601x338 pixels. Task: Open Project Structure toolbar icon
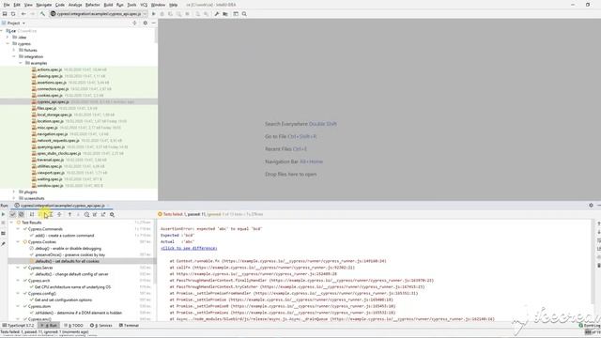(x=225, y=14)
